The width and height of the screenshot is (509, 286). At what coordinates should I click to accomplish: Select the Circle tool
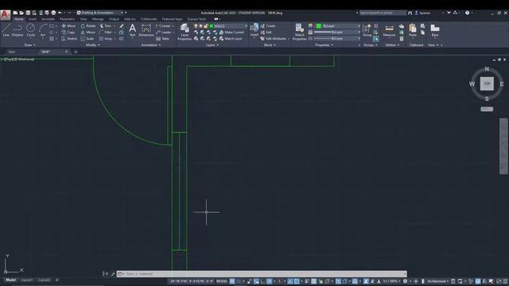30,30
